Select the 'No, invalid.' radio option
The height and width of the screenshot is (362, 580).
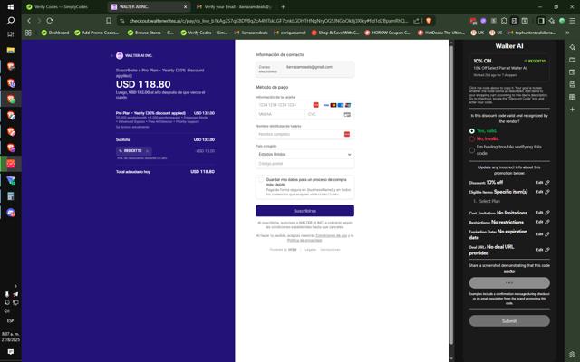coord(471,138)
